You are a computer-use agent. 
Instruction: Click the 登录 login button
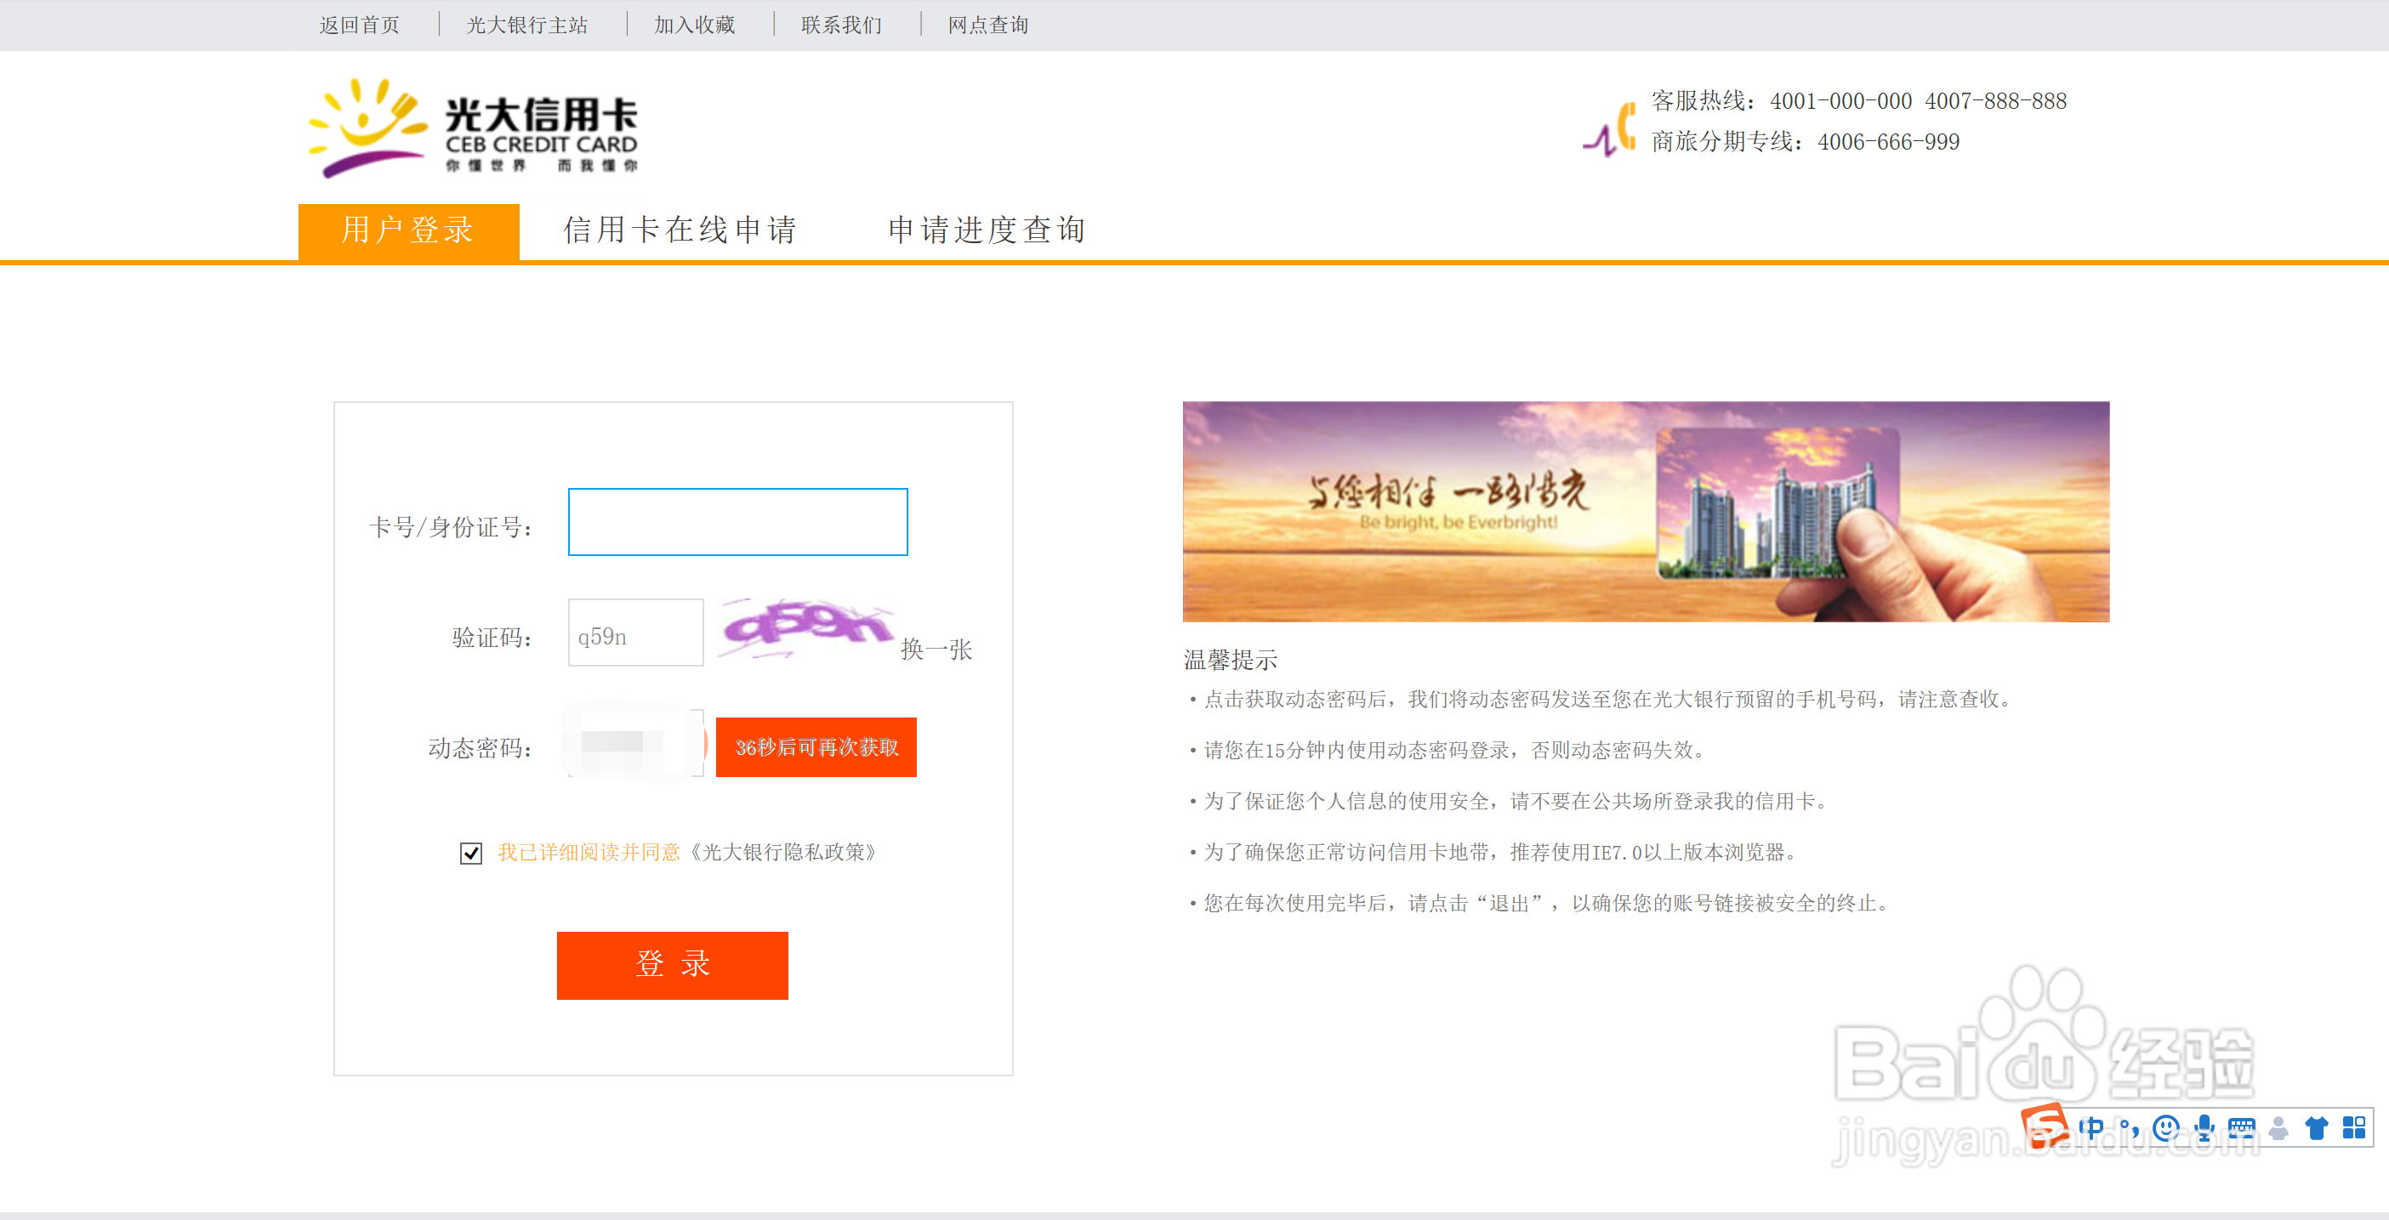[x=673, y=964]
